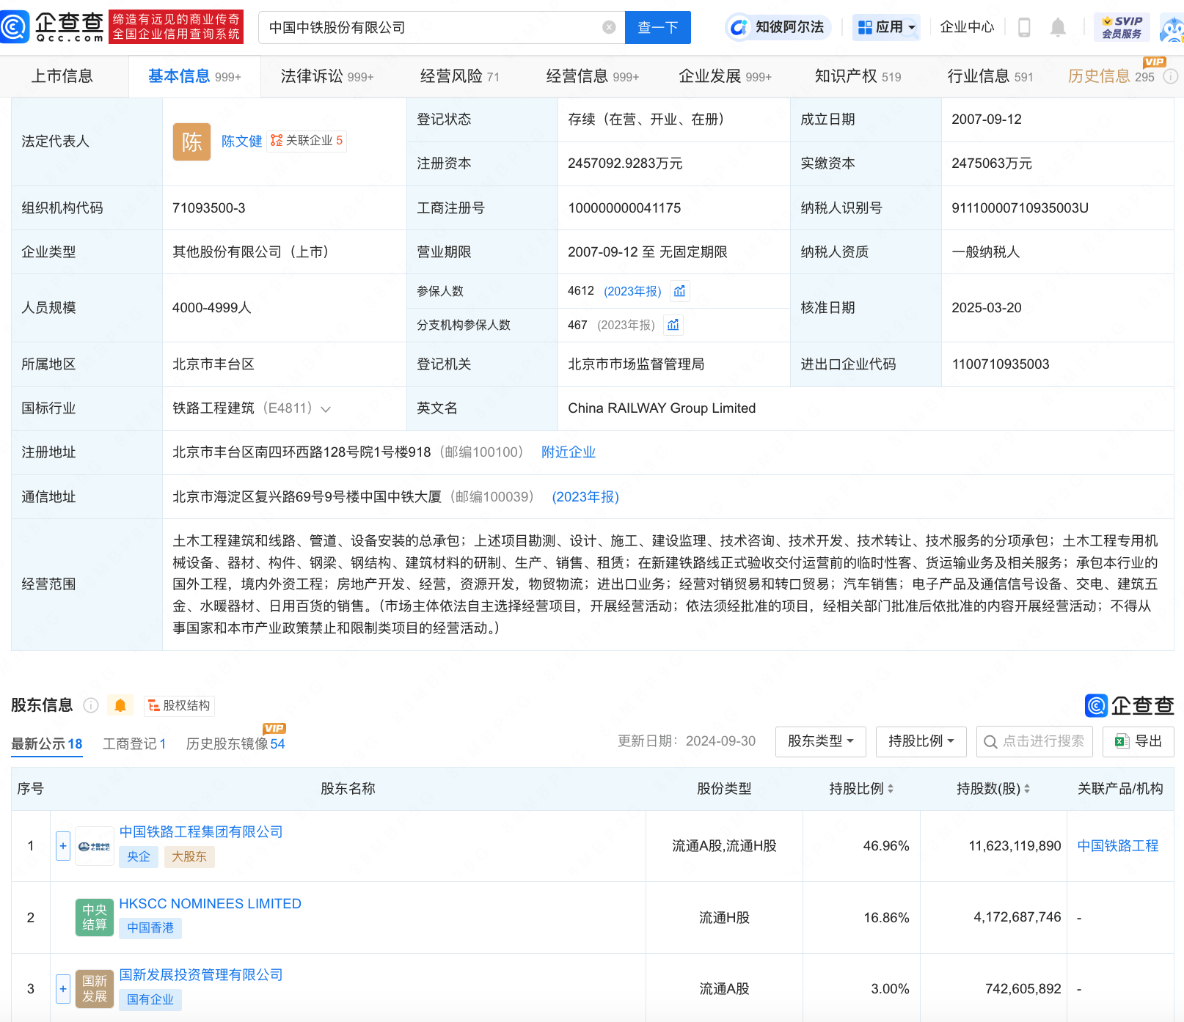Click the 知彼阿尔法 AI button

(778, 27)
